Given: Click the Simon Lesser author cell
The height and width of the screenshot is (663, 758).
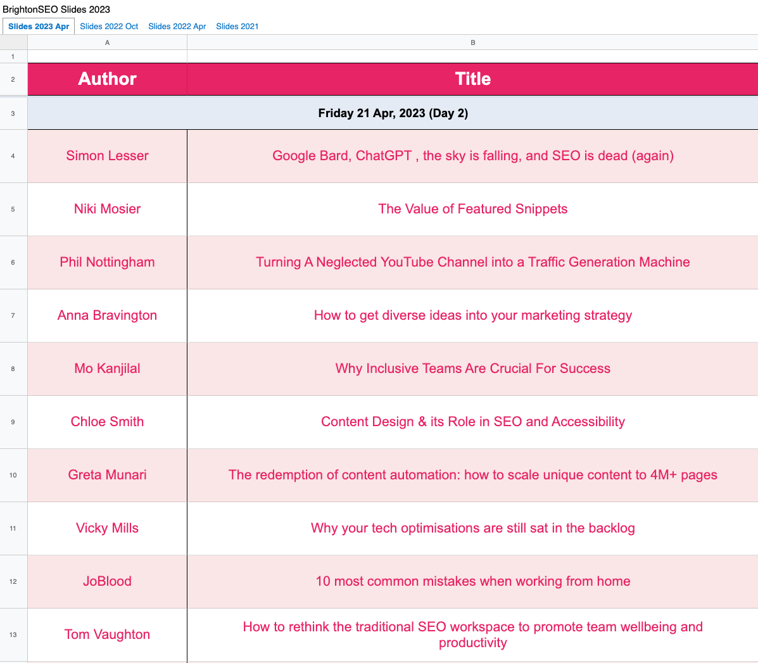Looking at the screenshot, I should click(107, 156).
